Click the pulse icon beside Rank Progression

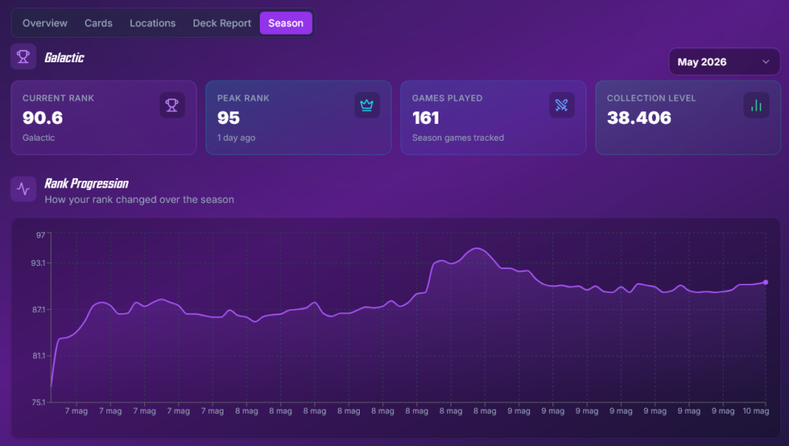click(23, 189)
